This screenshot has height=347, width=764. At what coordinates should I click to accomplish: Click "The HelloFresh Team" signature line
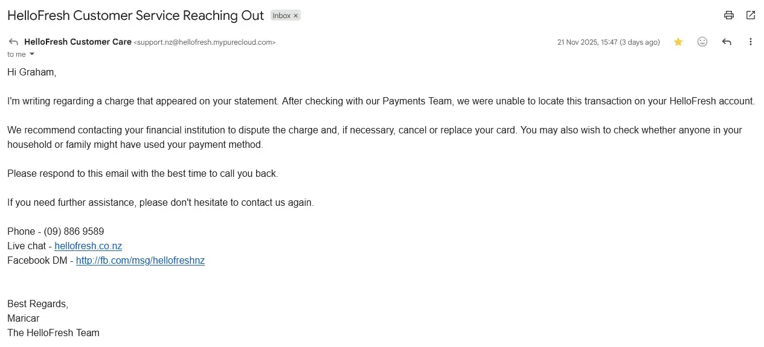[53, 333]
